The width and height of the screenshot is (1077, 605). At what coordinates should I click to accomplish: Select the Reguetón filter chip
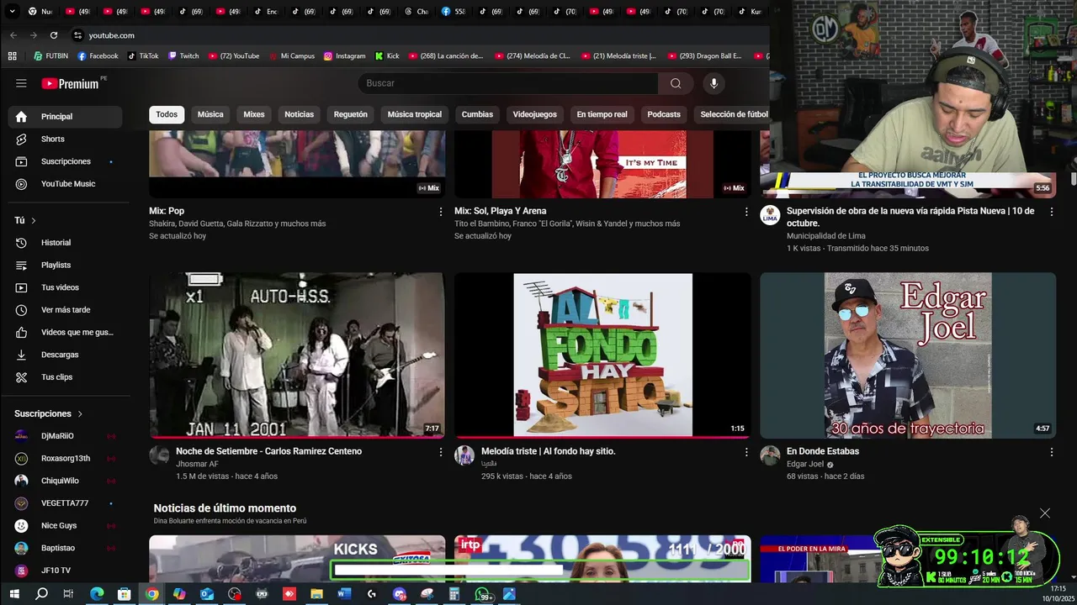point(351,114)
